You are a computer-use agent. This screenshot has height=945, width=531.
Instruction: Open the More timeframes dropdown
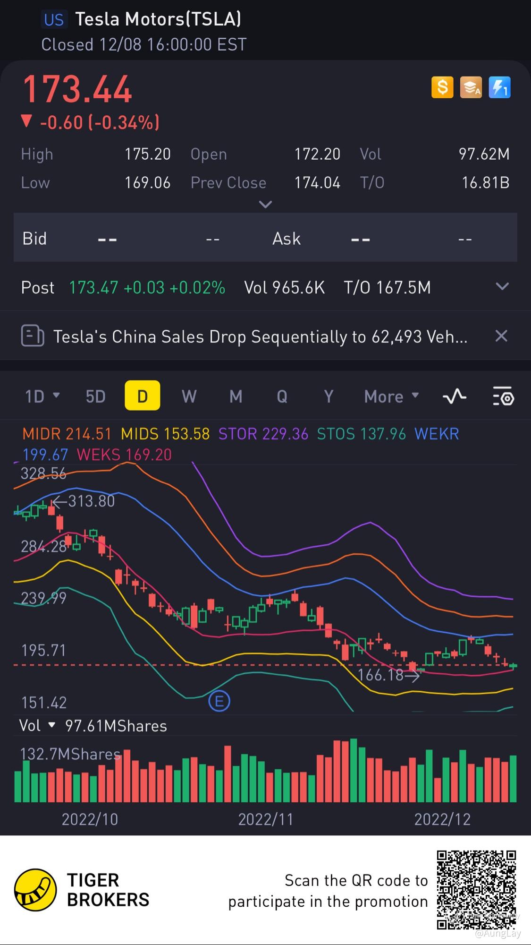391,396
